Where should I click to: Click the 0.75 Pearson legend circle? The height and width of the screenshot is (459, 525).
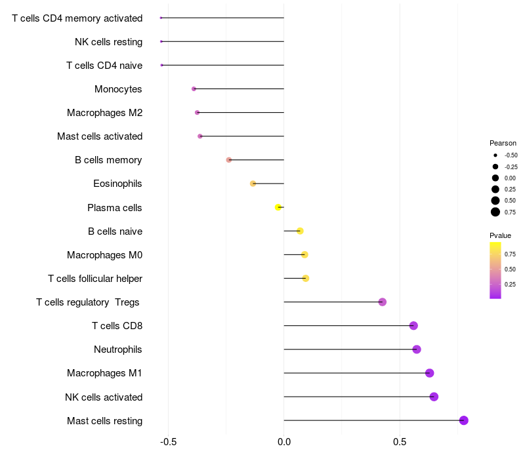(x=495, y=212)
